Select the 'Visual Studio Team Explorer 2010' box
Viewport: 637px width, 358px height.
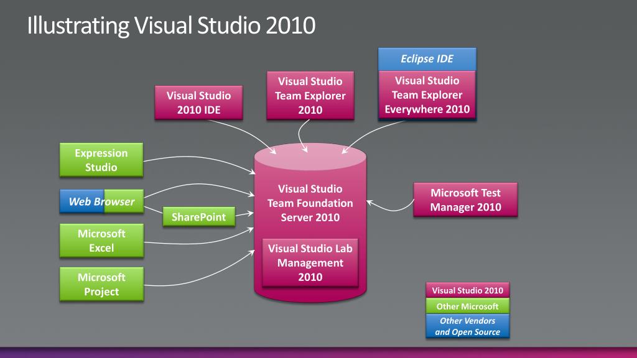[x=310, y=95]
